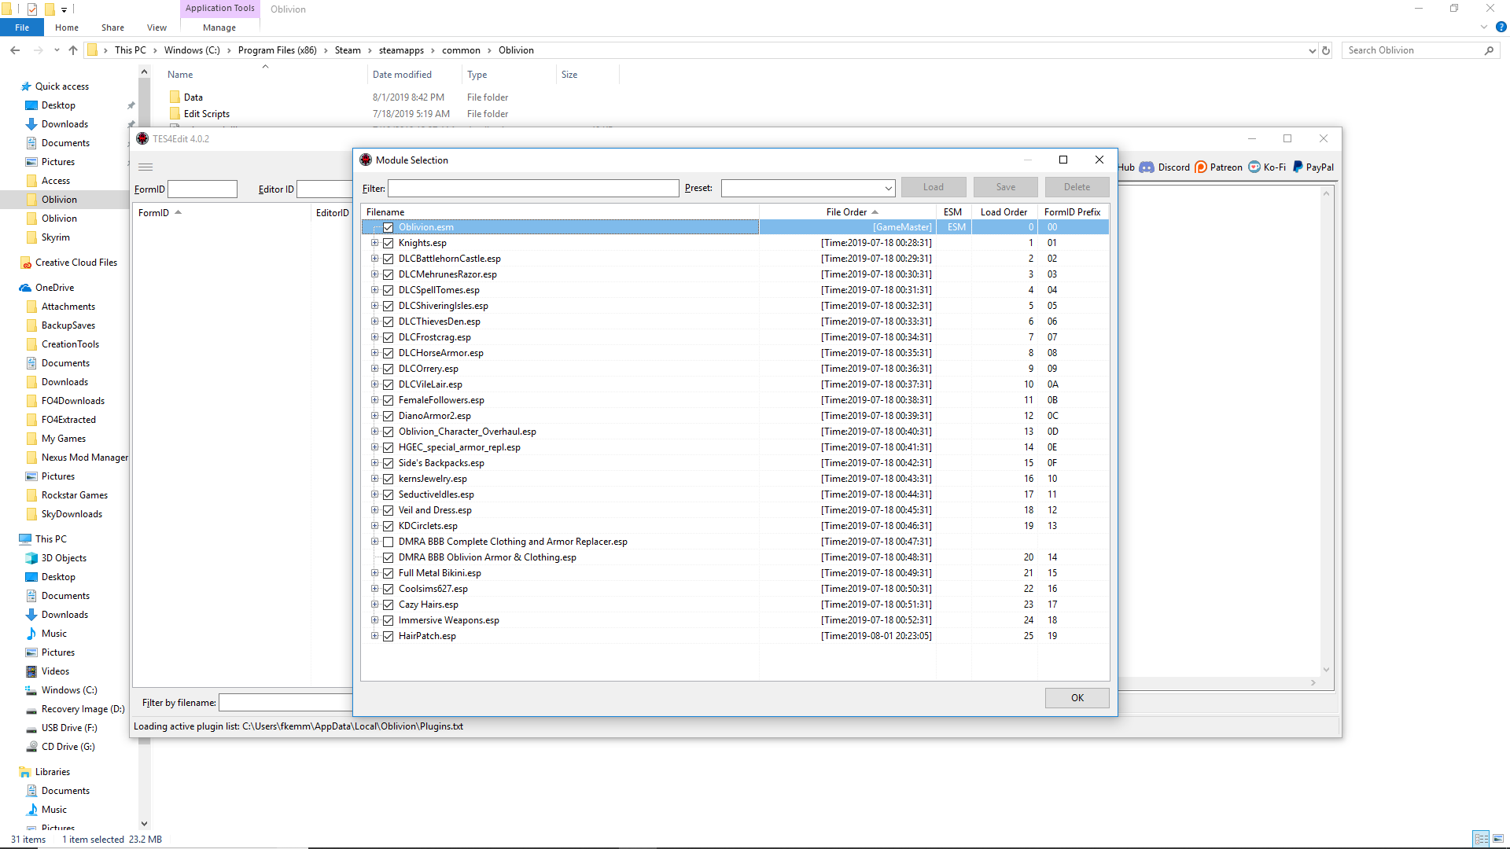Open the Share ribbon tab
The width and height of the screenshot is (1510, 849).
112,28
